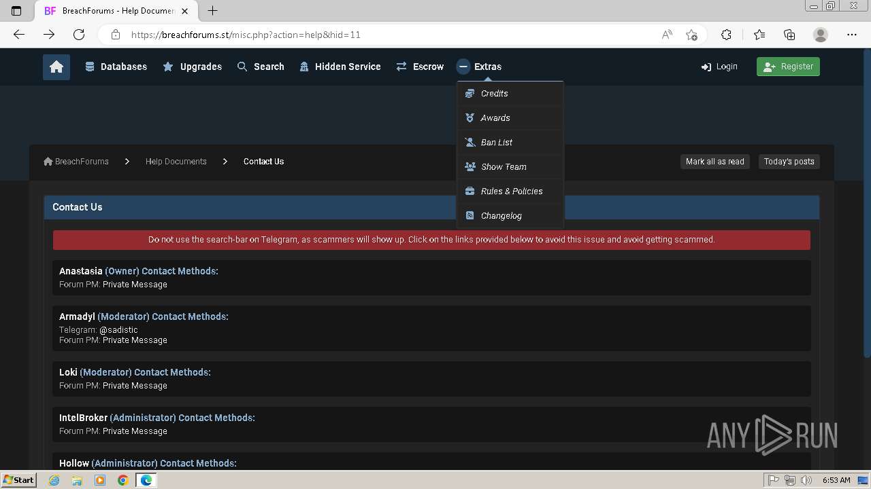Open a new tab with plus button
This screenshot has height=489, width=871.
click(x=212, y=11)
